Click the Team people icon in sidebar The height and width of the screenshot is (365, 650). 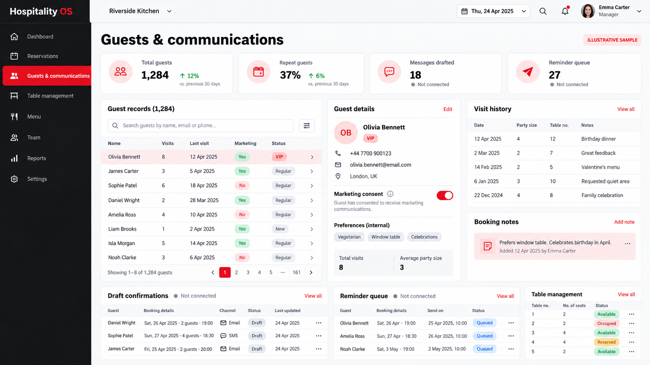[x=14, y=137]
